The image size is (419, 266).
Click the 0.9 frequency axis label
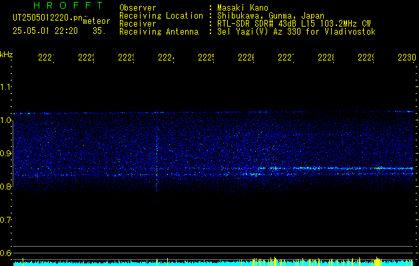pyautogui.click(x=5, y=154)
